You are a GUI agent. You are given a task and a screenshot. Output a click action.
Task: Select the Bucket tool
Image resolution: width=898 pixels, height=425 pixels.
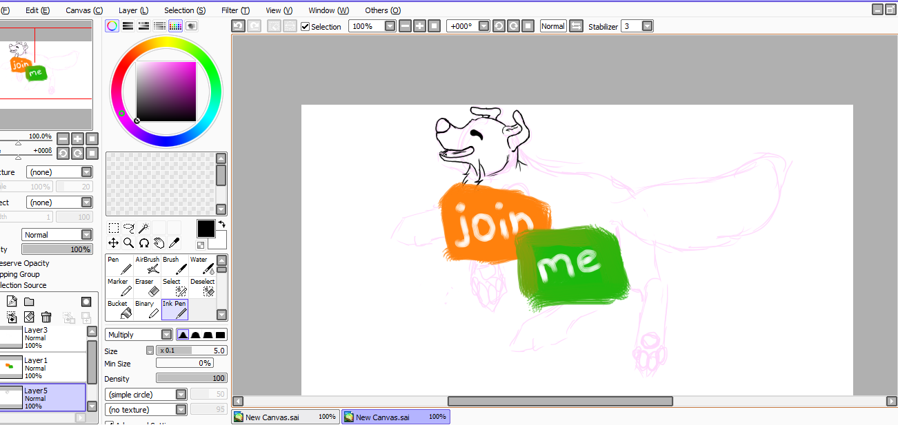pyautogui.click(x=119, y=309)
